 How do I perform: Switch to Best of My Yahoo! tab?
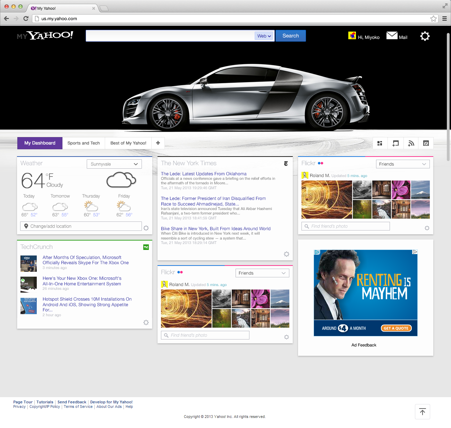[128, 143]
